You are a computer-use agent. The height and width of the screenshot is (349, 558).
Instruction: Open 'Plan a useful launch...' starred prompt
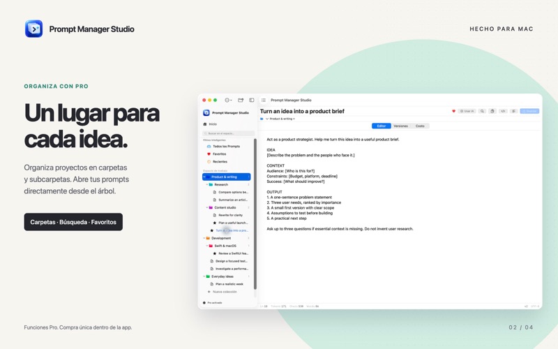(x=230, y=223)
